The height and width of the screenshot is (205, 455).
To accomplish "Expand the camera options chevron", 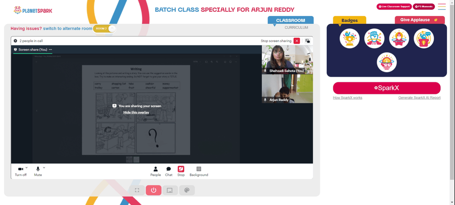I will point(27,167).
